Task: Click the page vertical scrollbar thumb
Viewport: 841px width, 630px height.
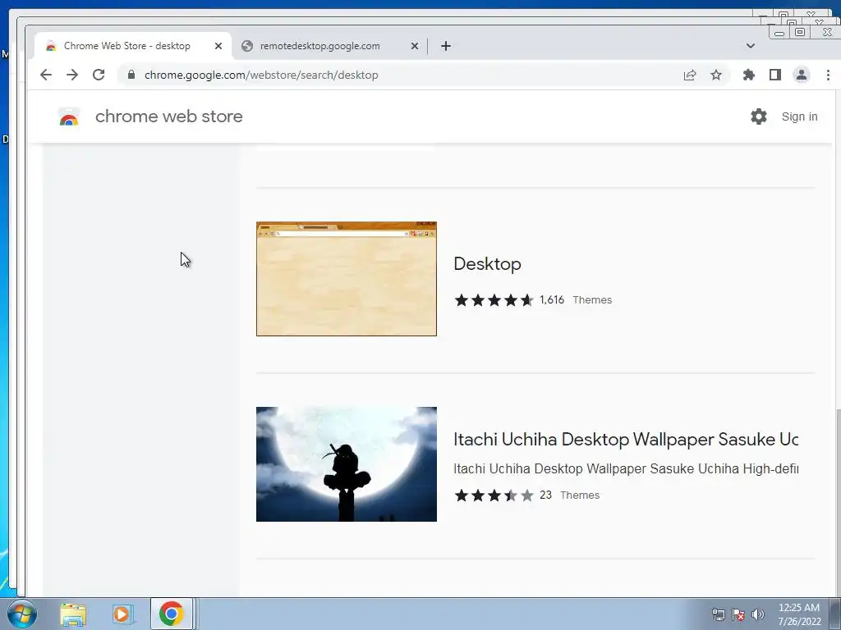Action: click(837, 501)
